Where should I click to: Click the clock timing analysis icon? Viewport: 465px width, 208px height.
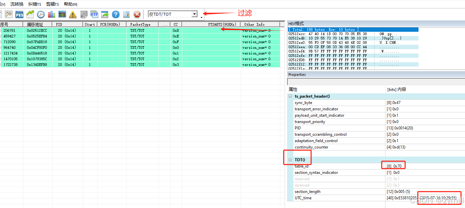tap(41, 14)
